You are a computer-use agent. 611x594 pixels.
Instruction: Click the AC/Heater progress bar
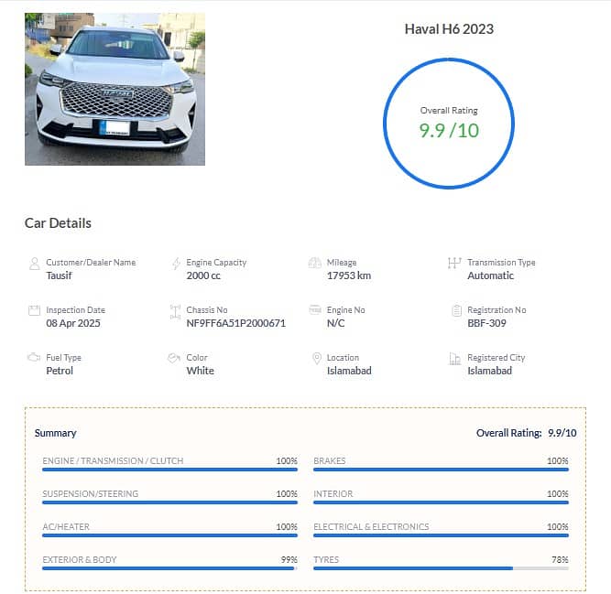(169, 535)
